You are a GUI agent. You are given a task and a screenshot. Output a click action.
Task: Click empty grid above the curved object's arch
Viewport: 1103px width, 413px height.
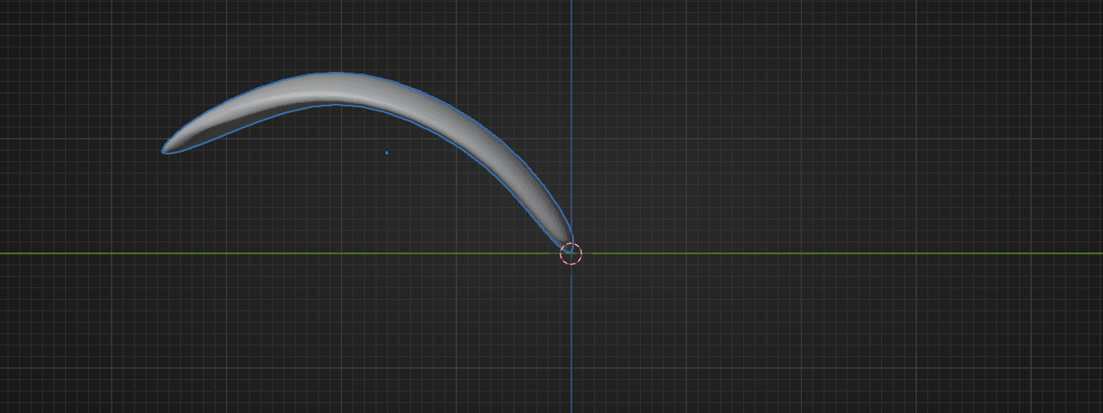point(339,34)
